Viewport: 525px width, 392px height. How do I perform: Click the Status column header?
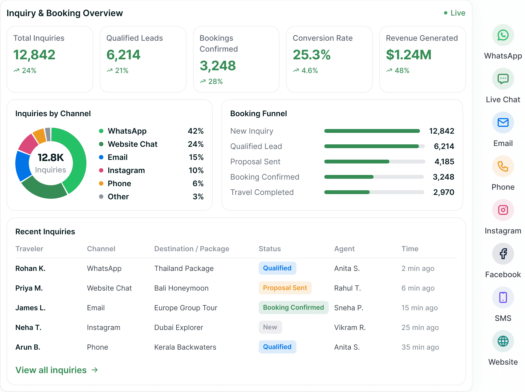point(270,249)
